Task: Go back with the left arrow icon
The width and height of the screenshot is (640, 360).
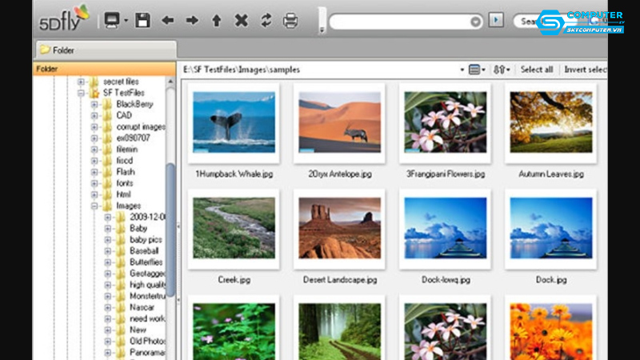Action: click(167, 20)
